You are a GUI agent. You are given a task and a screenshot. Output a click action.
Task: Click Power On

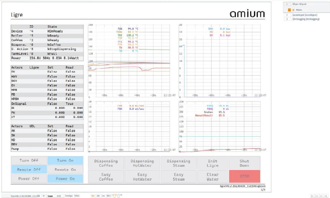65,178
